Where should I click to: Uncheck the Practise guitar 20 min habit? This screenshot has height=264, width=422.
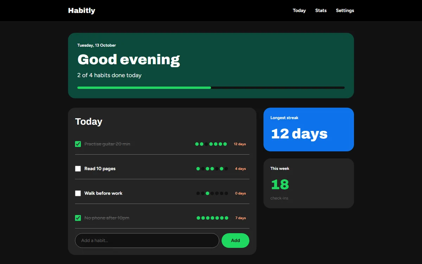[x=78, y=144]
